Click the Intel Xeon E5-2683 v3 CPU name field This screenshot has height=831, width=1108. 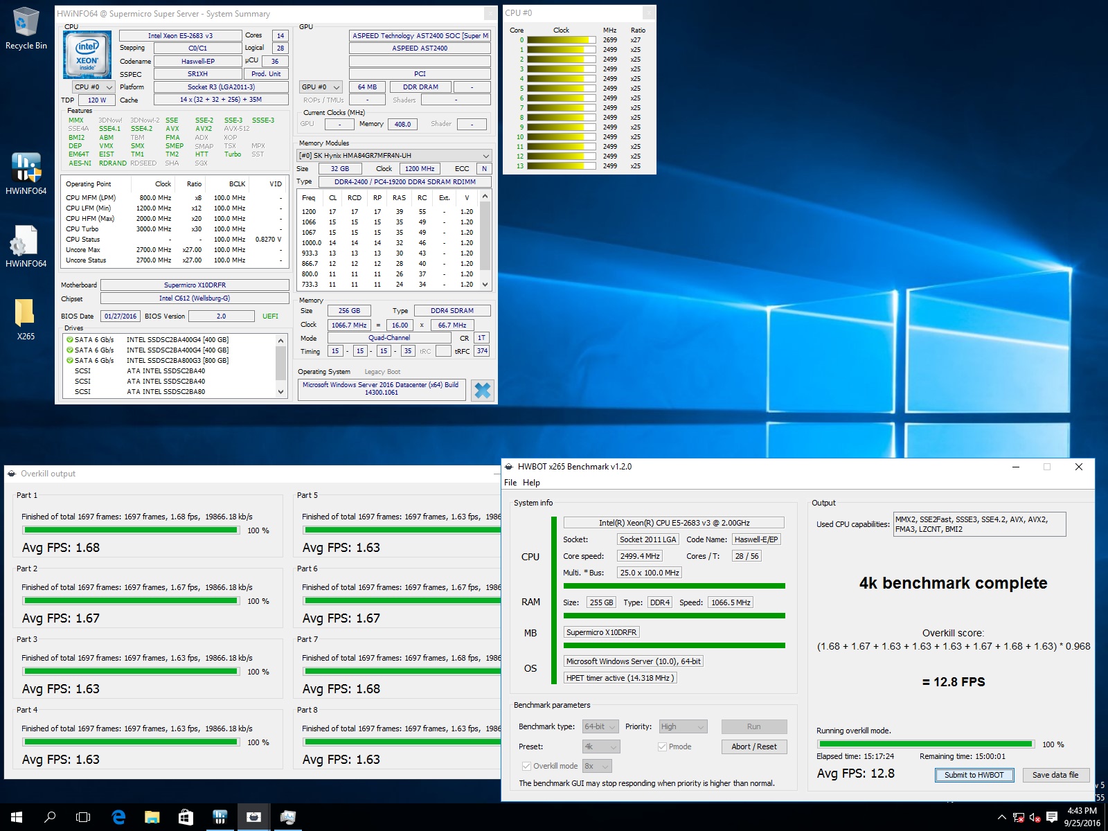click(x=181, y=35)
